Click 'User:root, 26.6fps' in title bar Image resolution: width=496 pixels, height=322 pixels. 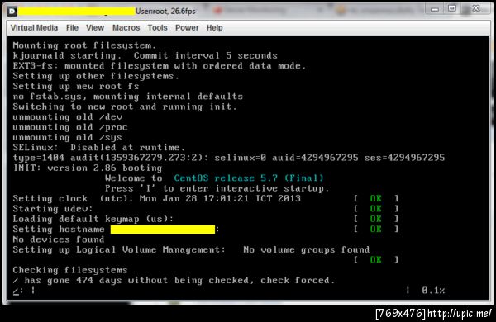point(165,12)
